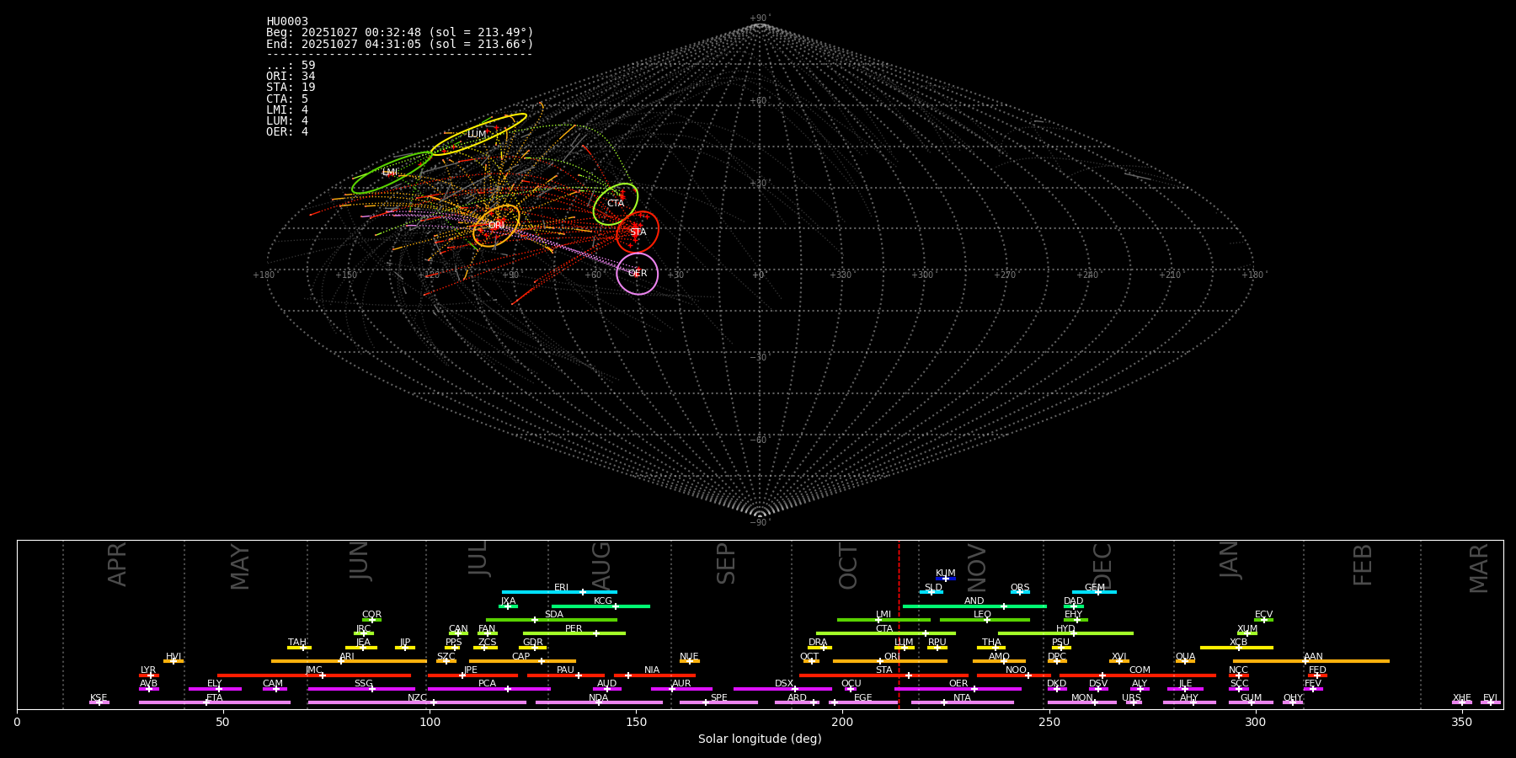Click the PER shower bar in timeline
The width and height of the screenshot is (1516, 758).
pyautogui.click(x=574, y=633)
